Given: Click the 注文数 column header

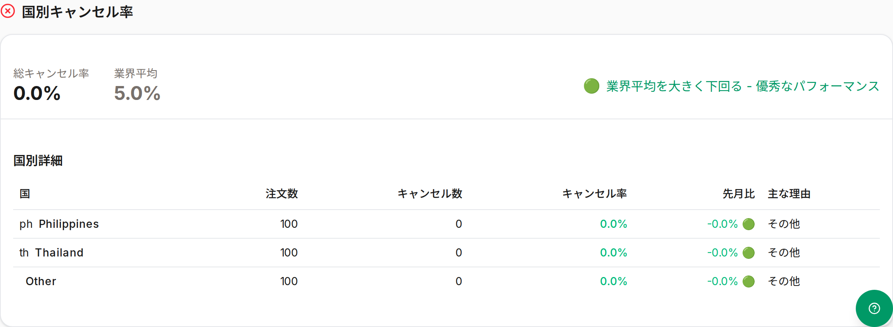Looking at the screenshot, I should pos(282,194).
